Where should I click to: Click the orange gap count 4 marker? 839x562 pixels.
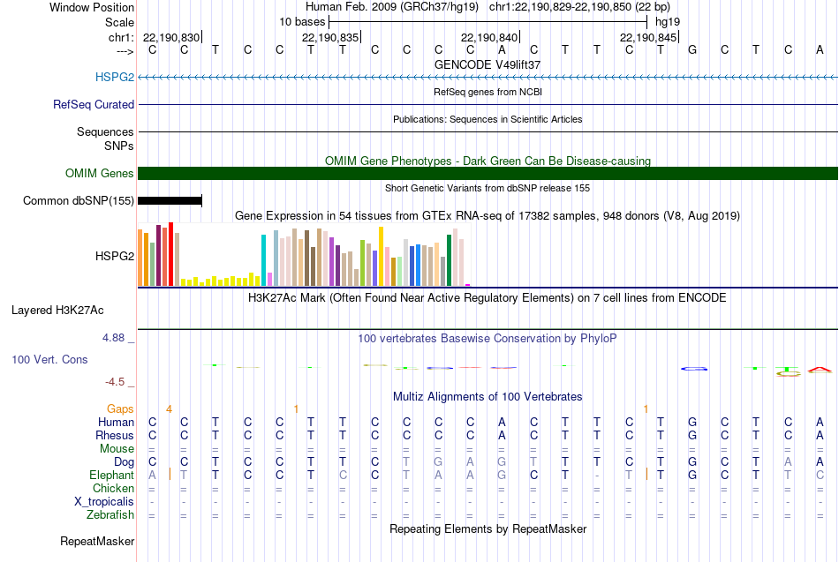(169, 409)
